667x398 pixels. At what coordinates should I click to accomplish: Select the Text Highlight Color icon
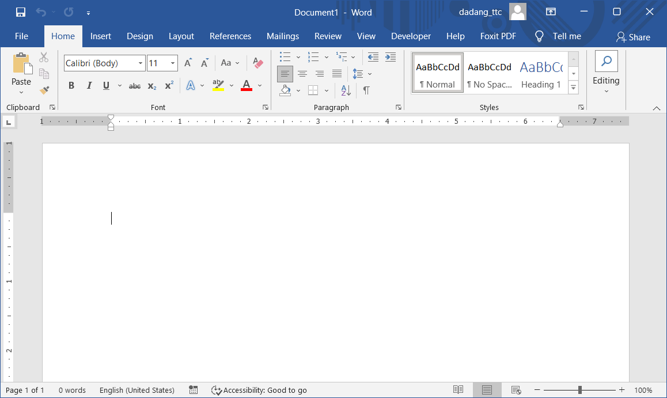point(218,85)
